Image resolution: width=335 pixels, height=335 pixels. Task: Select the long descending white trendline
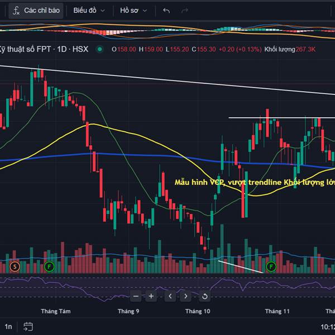167,80
